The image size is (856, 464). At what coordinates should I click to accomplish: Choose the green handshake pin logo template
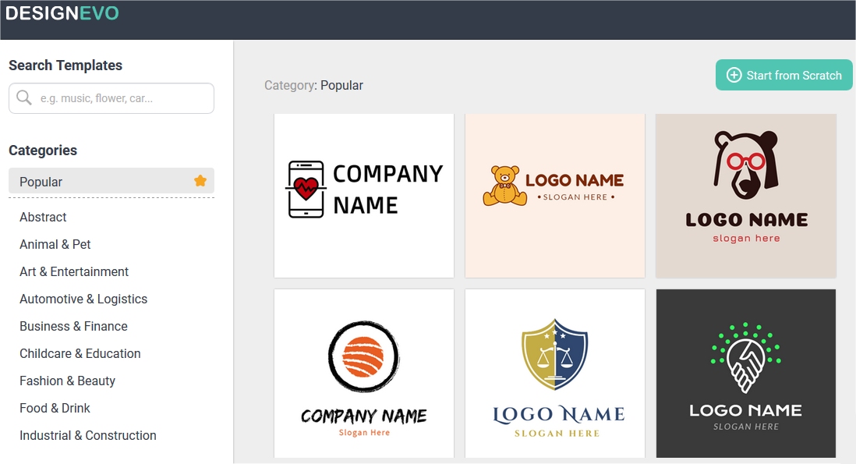[x=746, y=374]
